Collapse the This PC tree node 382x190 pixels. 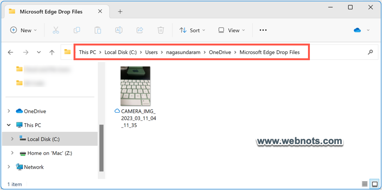[9, 125]
